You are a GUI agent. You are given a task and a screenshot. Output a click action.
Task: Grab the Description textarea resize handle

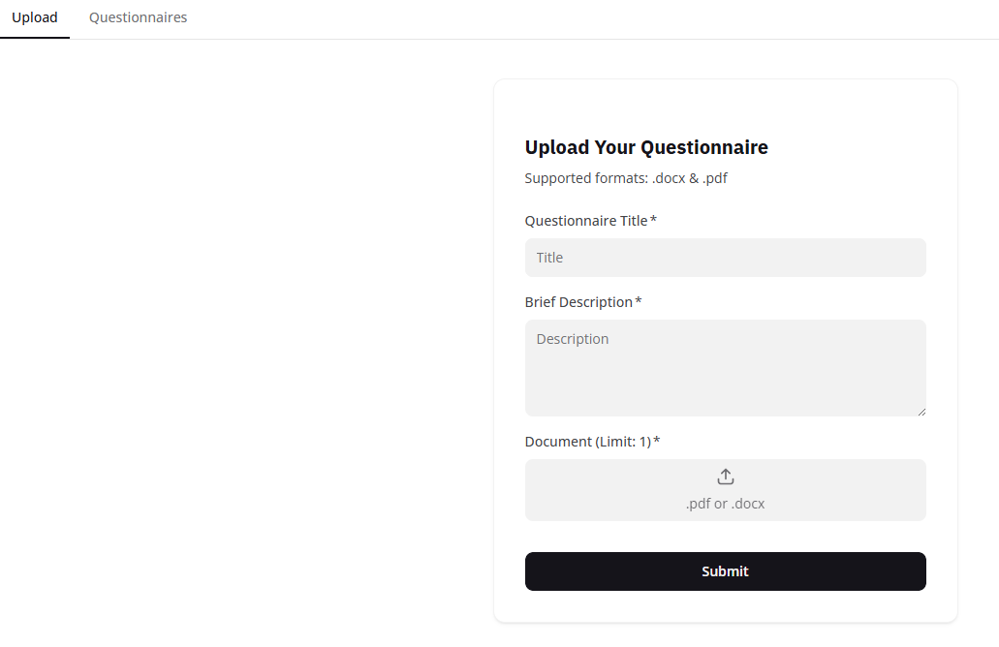coord(921,411)
